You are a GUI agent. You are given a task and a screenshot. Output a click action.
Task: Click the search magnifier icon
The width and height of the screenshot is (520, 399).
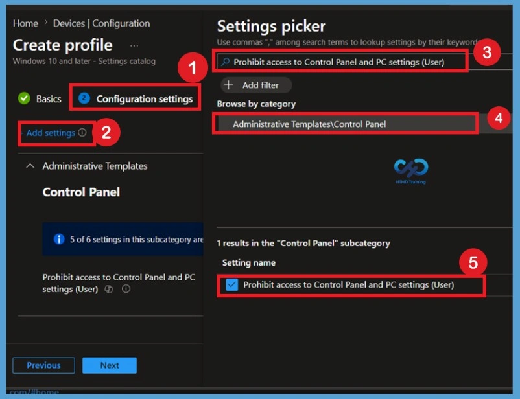[x=226, y=62]
